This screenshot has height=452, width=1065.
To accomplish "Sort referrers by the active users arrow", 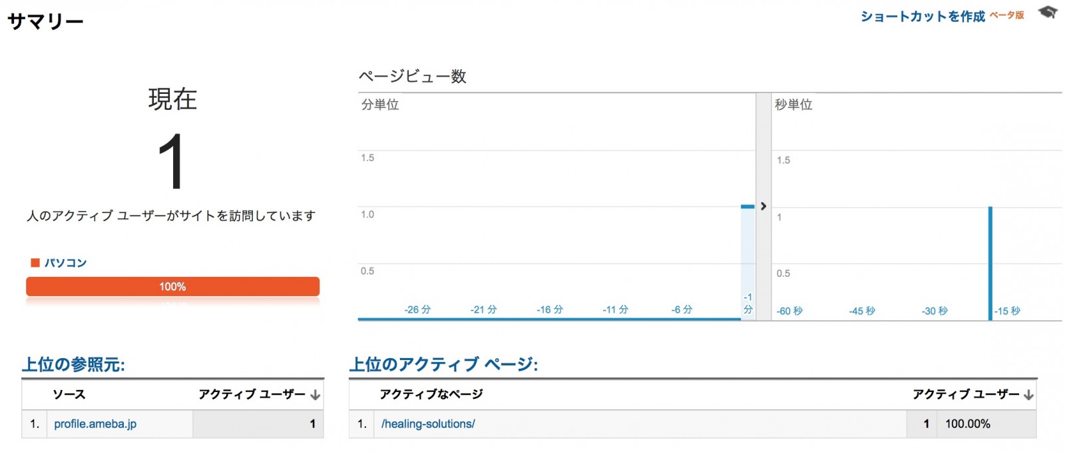I will tap(316, 395).
